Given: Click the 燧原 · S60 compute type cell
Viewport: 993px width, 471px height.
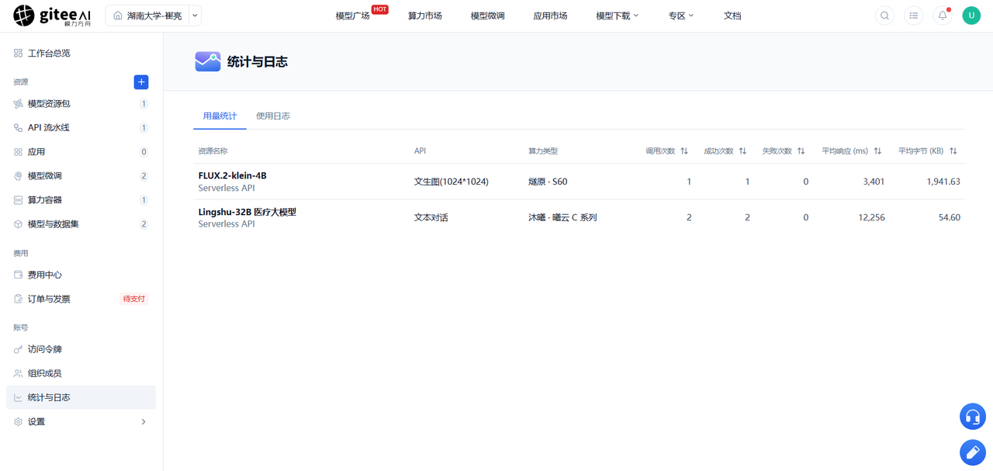Looking at the screenshot, I should 548,182.
